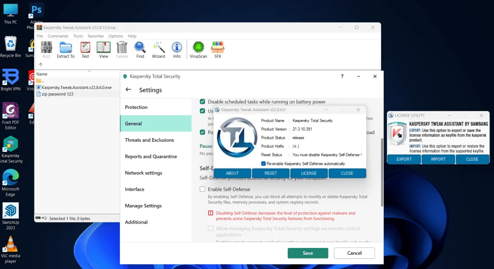Click the Test archive icon
Screen dimensions: 494x269
click(x=85, y=50)
